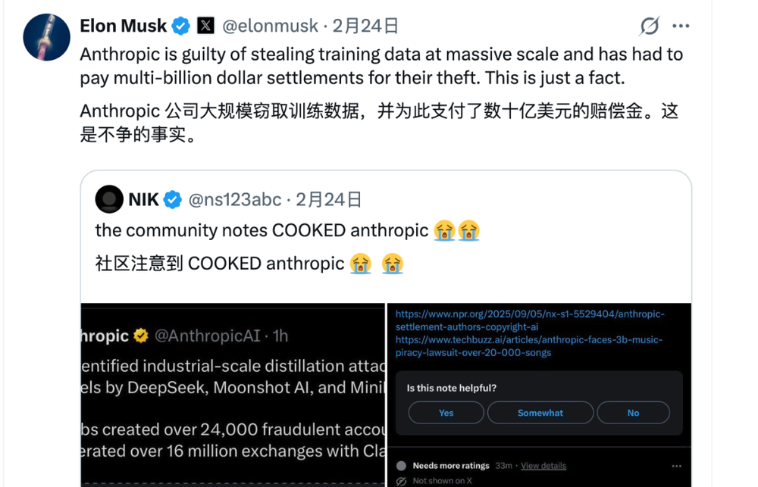Open the tweet's three-dot more menu
758x487 pixels.
tap(681, 27)
